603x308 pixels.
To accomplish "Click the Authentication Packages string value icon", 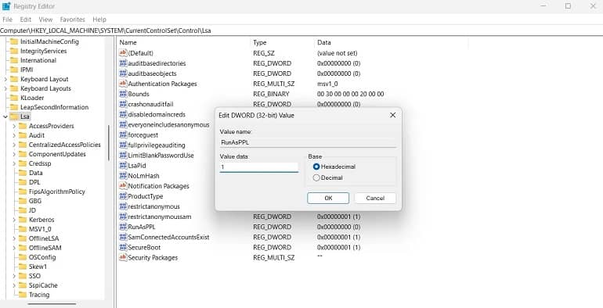I will click(123, 84).
